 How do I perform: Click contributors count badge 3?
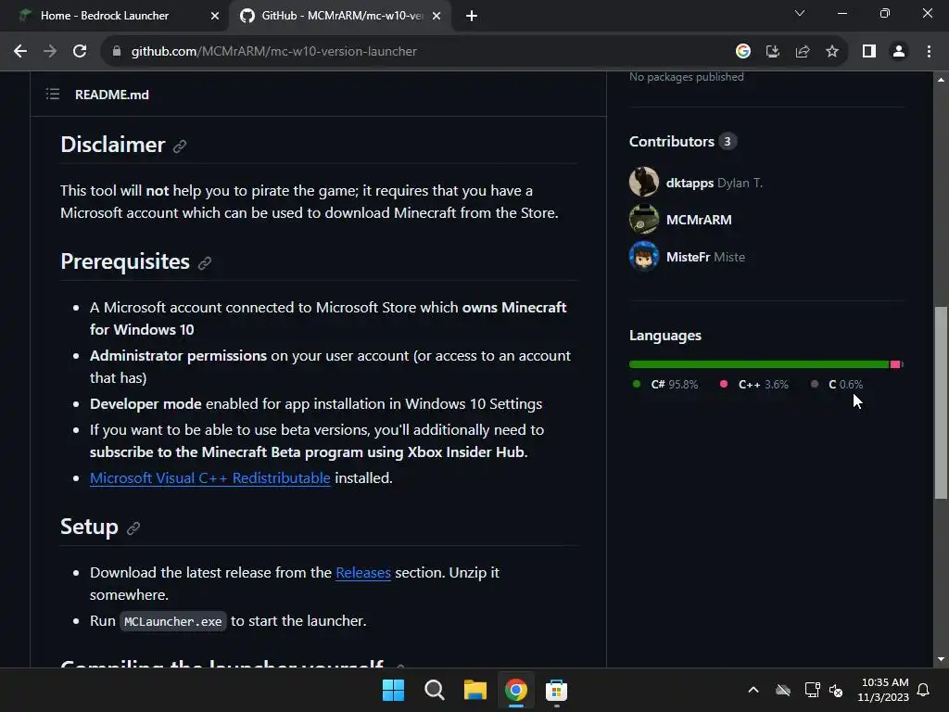[x=728, y=141]
